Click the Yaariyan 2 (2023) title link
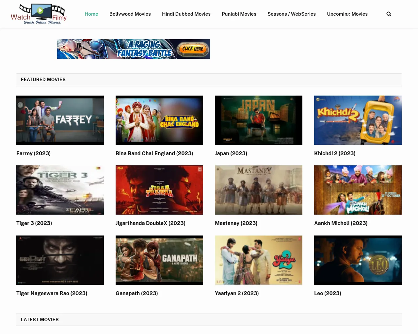The image size is (418, 334). coord(237,293)
